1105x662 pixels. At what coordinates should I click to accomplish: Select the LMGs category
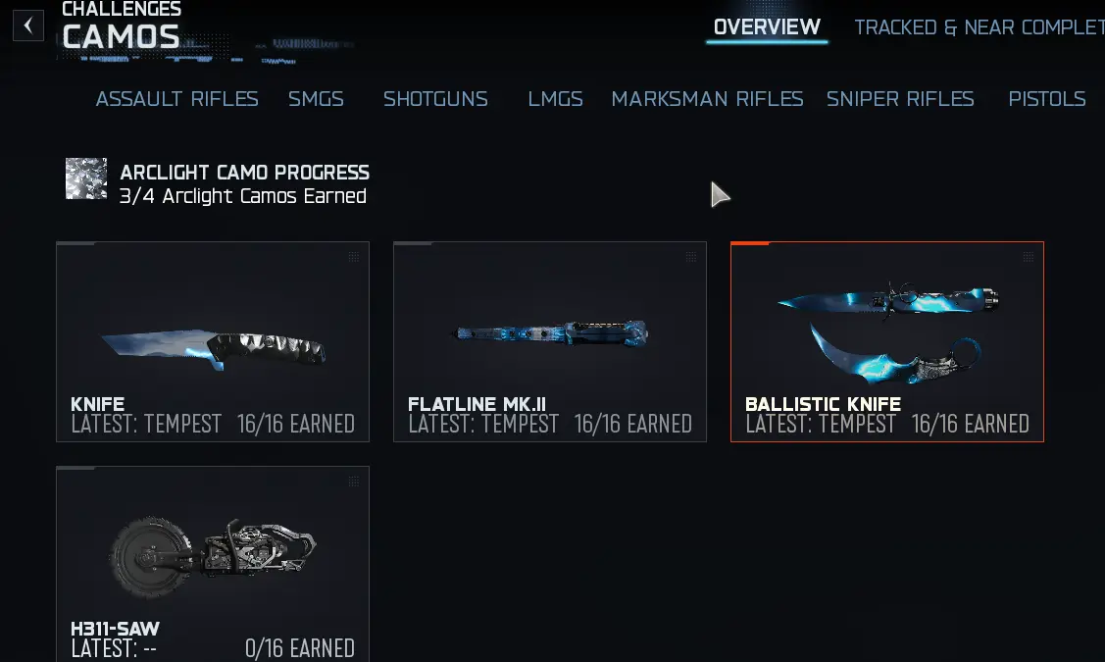click(x=555, y=99)
